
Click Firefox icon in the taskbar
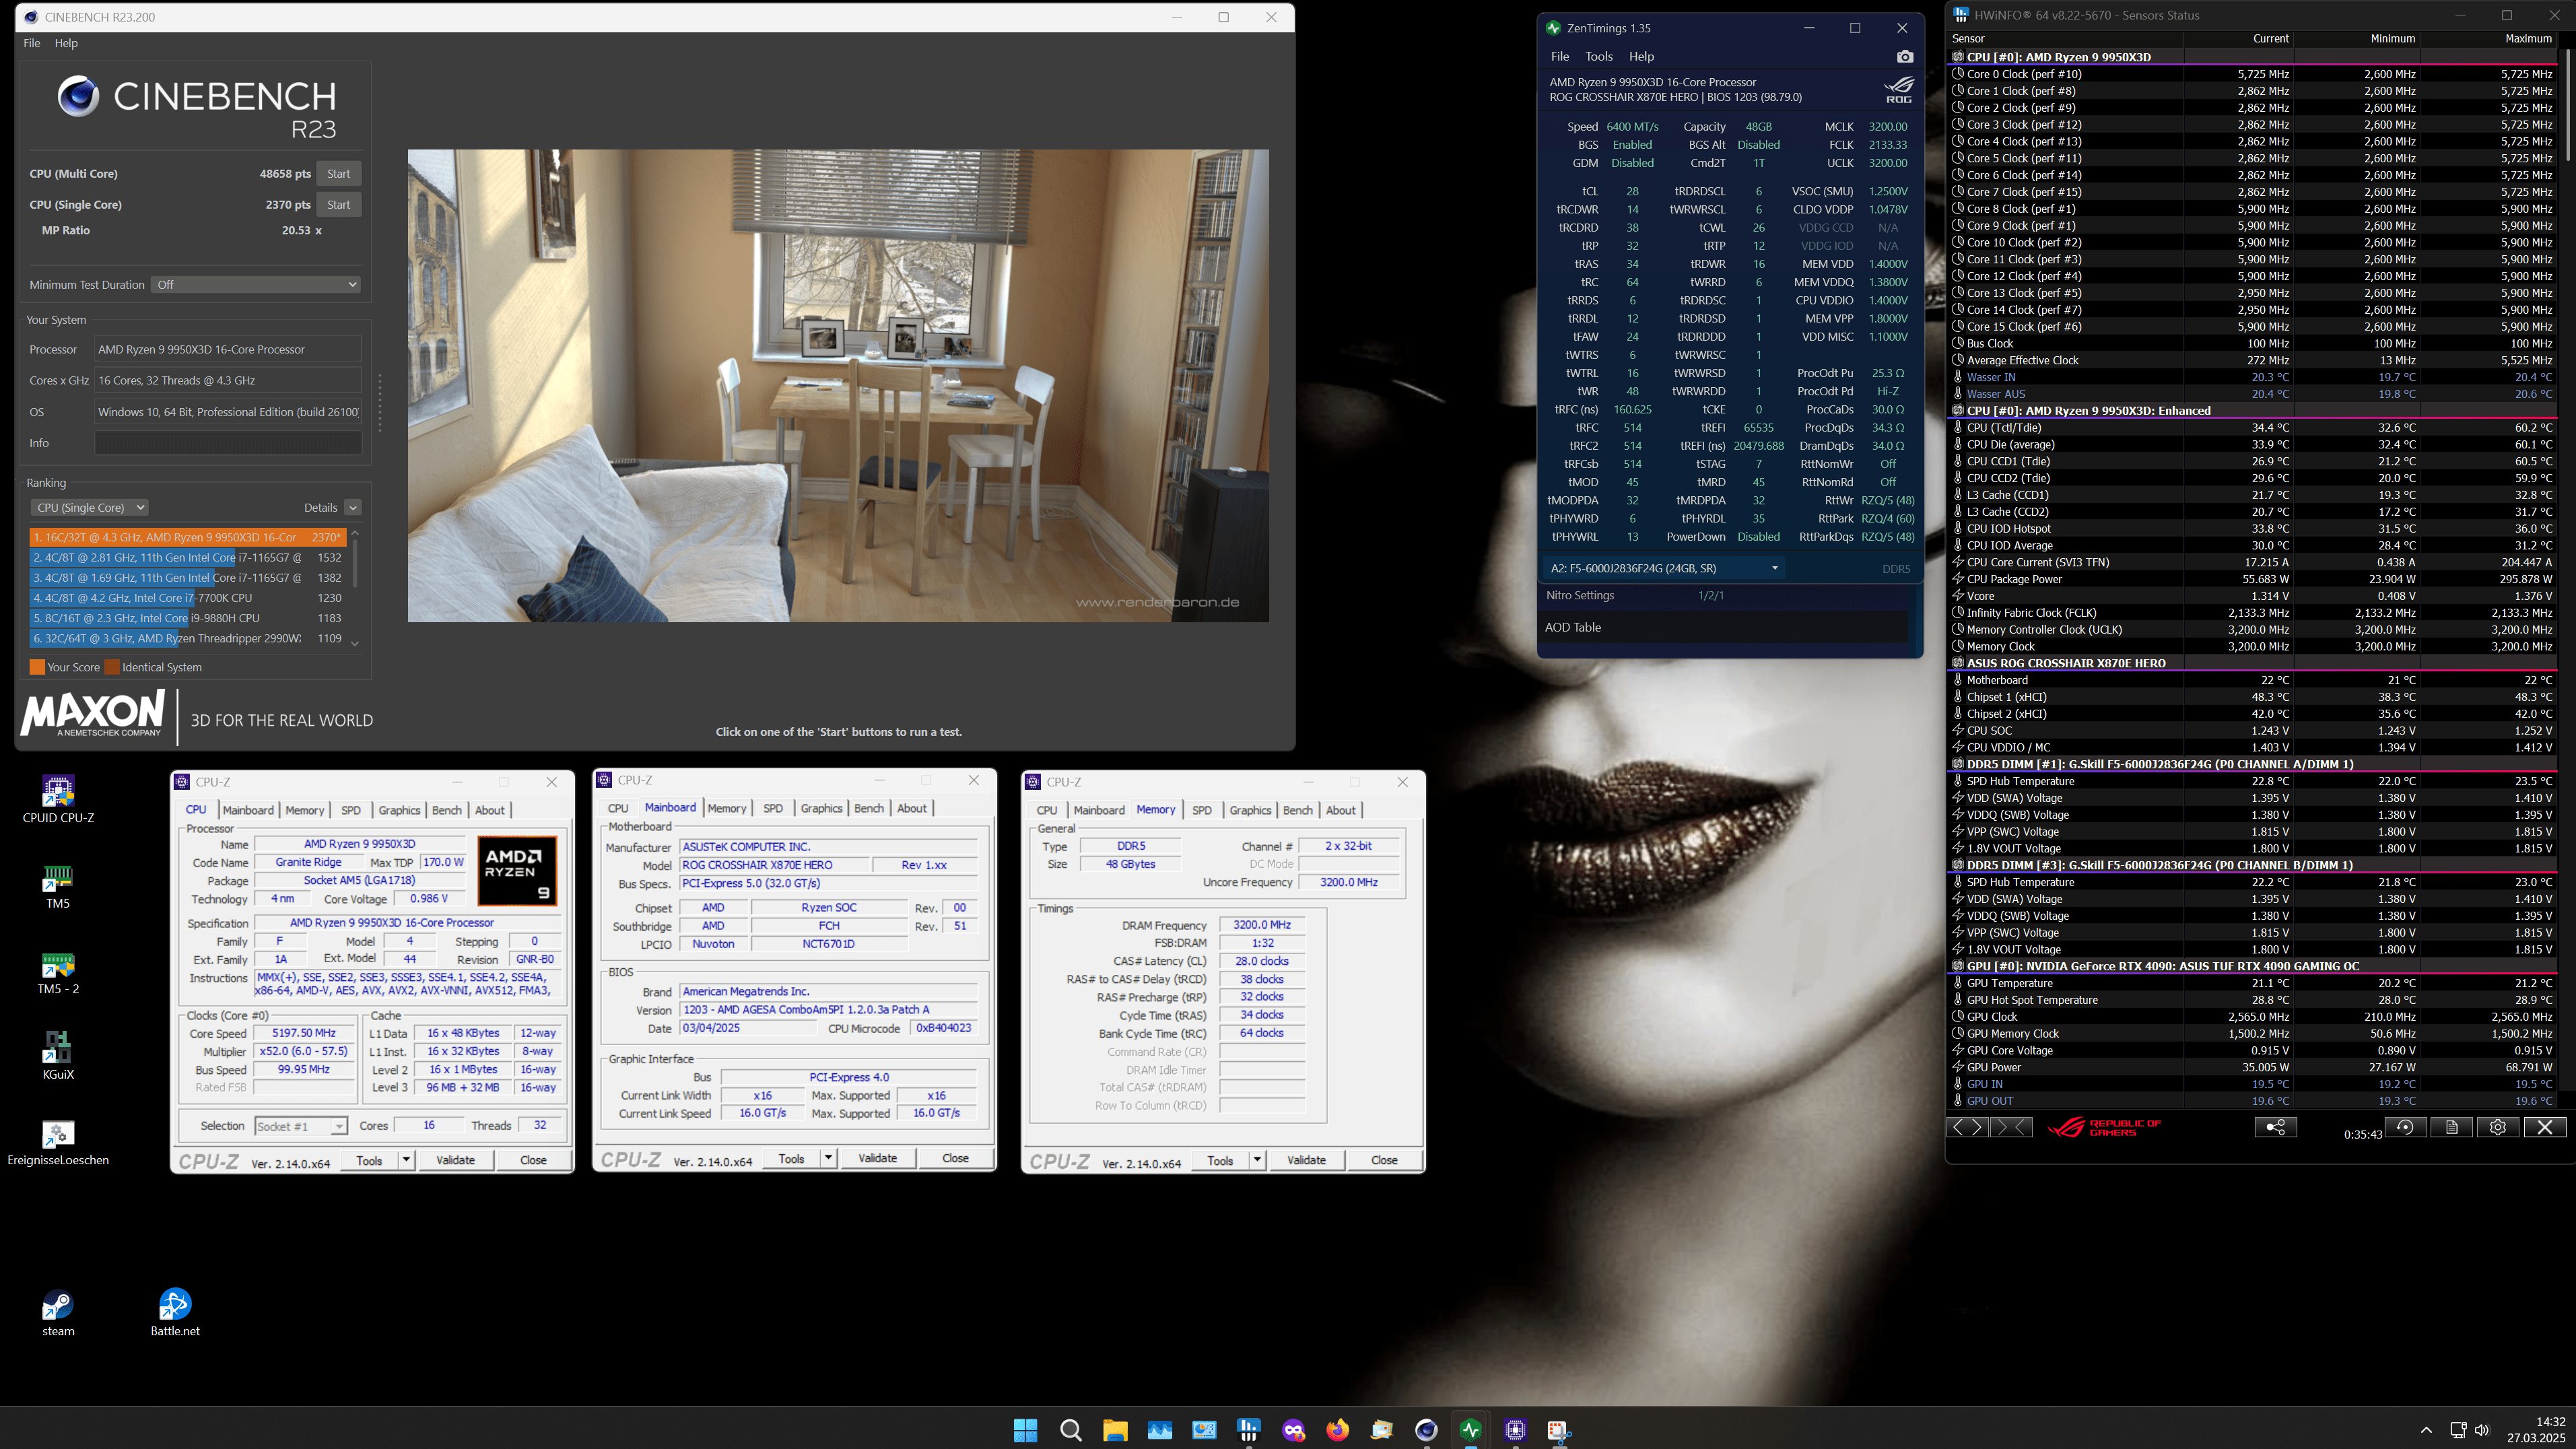[x=1337, y=1430]
